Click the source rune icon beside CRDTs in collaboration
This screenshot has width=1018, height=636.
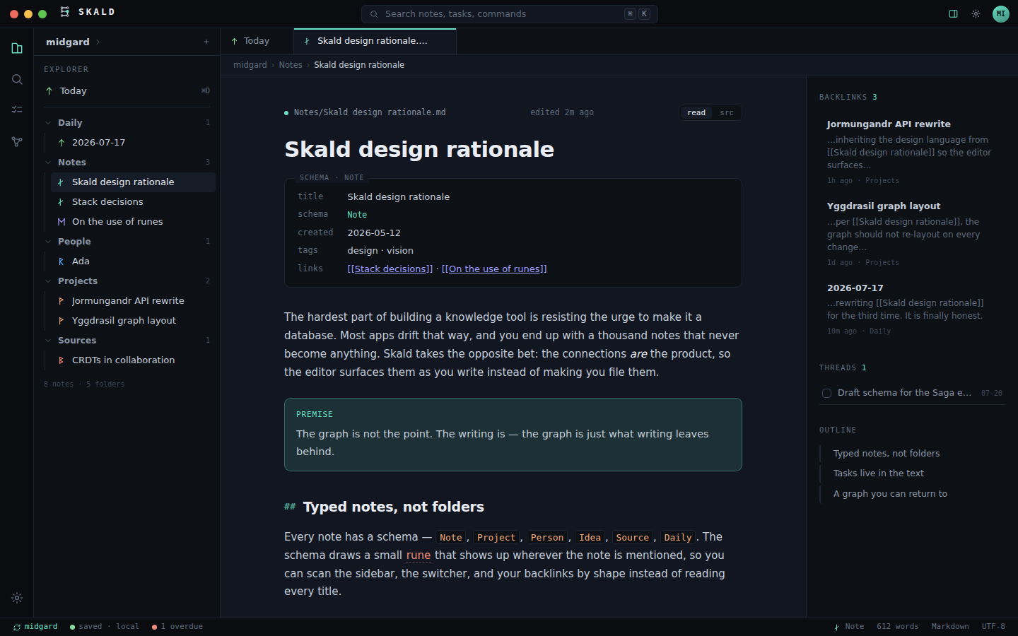point(61,360)
